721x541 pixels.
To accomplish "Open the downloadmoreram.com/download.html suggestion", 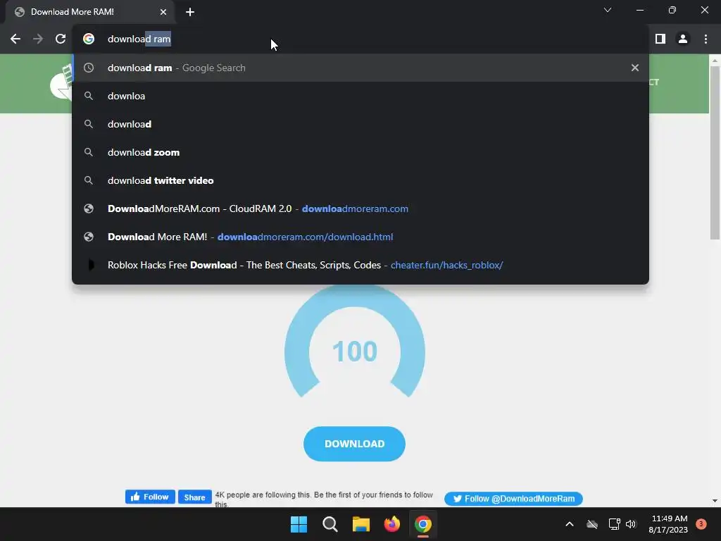I will tap(360, 237).
